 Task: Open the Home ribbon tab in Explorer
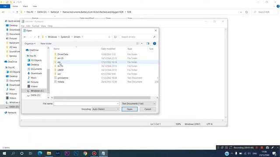pyautogui.click(x=15, y=6)
